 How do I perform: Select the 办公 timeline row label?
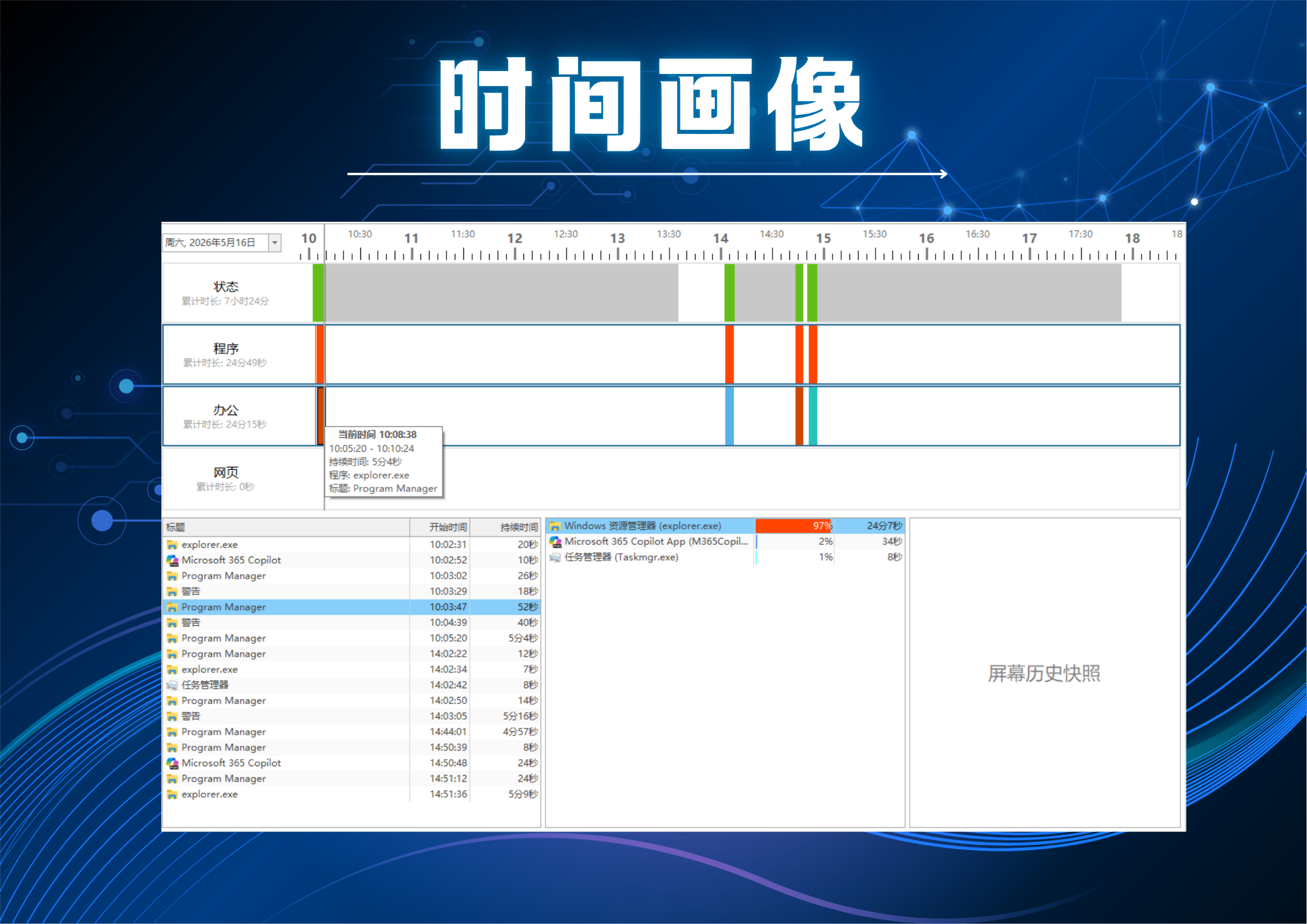tap(226, 410)
